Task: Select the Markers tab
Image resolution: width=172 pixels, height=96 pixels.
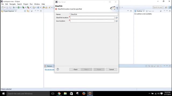Action: point(48,66)
